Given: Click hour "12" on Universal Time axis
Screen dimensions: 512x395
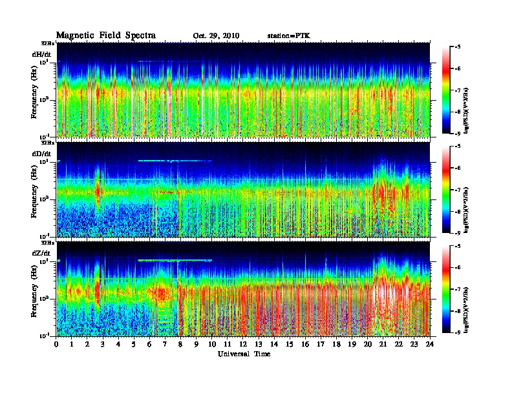Looking at the screenshot, I should tap(243, 344).
